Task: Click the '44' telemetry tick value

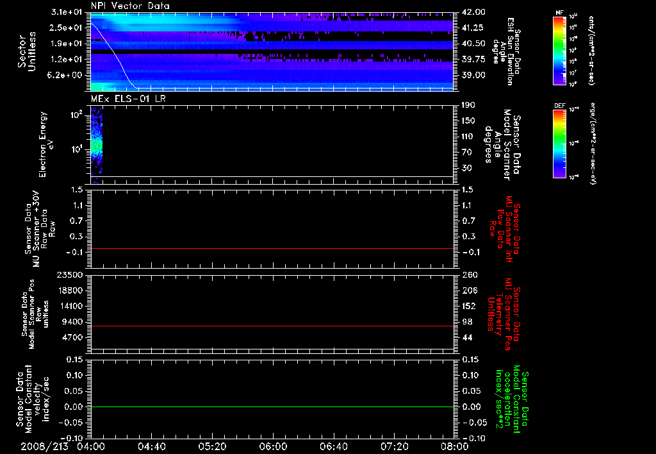Action: pos(466,337)
